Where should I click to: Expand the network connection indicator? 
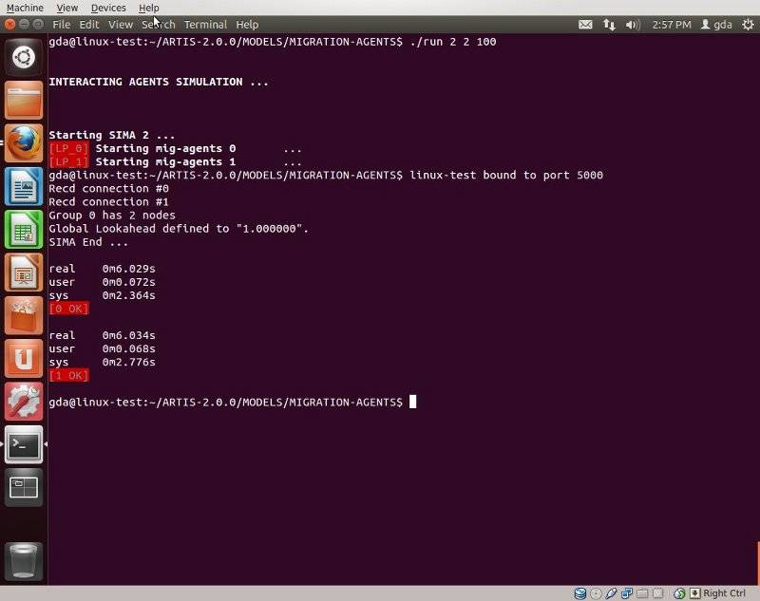coord(609,25)
